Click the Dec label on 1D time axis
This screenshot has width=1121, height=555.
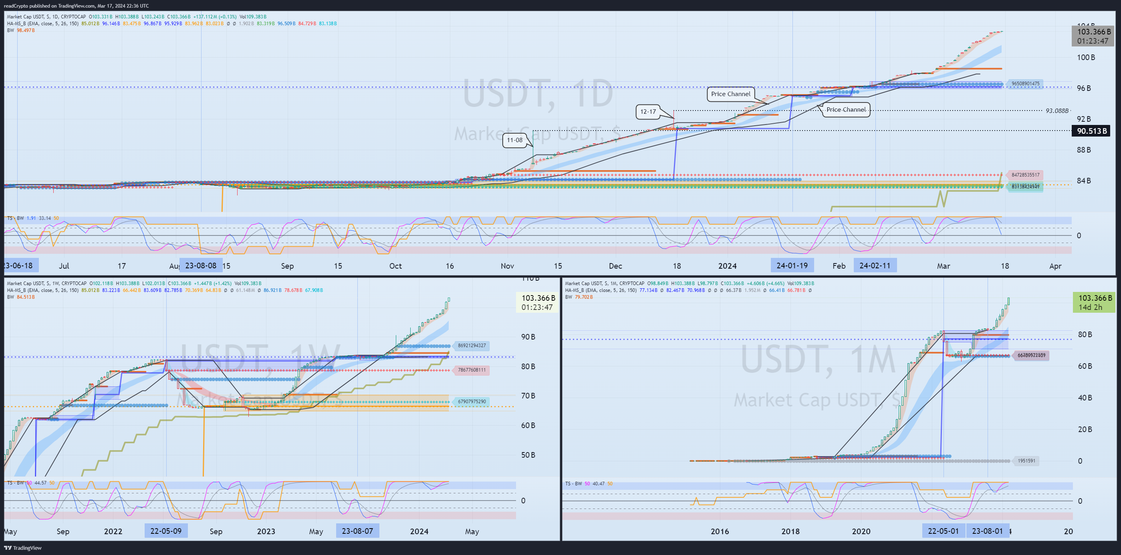coord(615,266)
